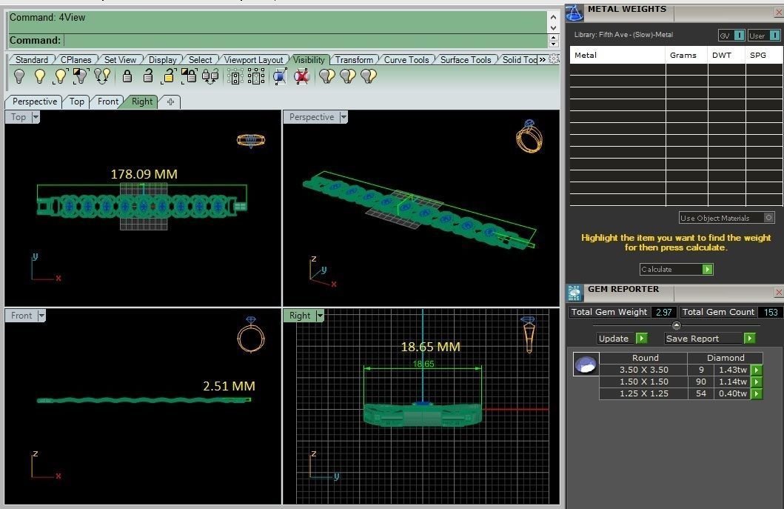Screen dimensions: 784x509
Task: Select the Visibility toolbar tab
Action: 309,59
